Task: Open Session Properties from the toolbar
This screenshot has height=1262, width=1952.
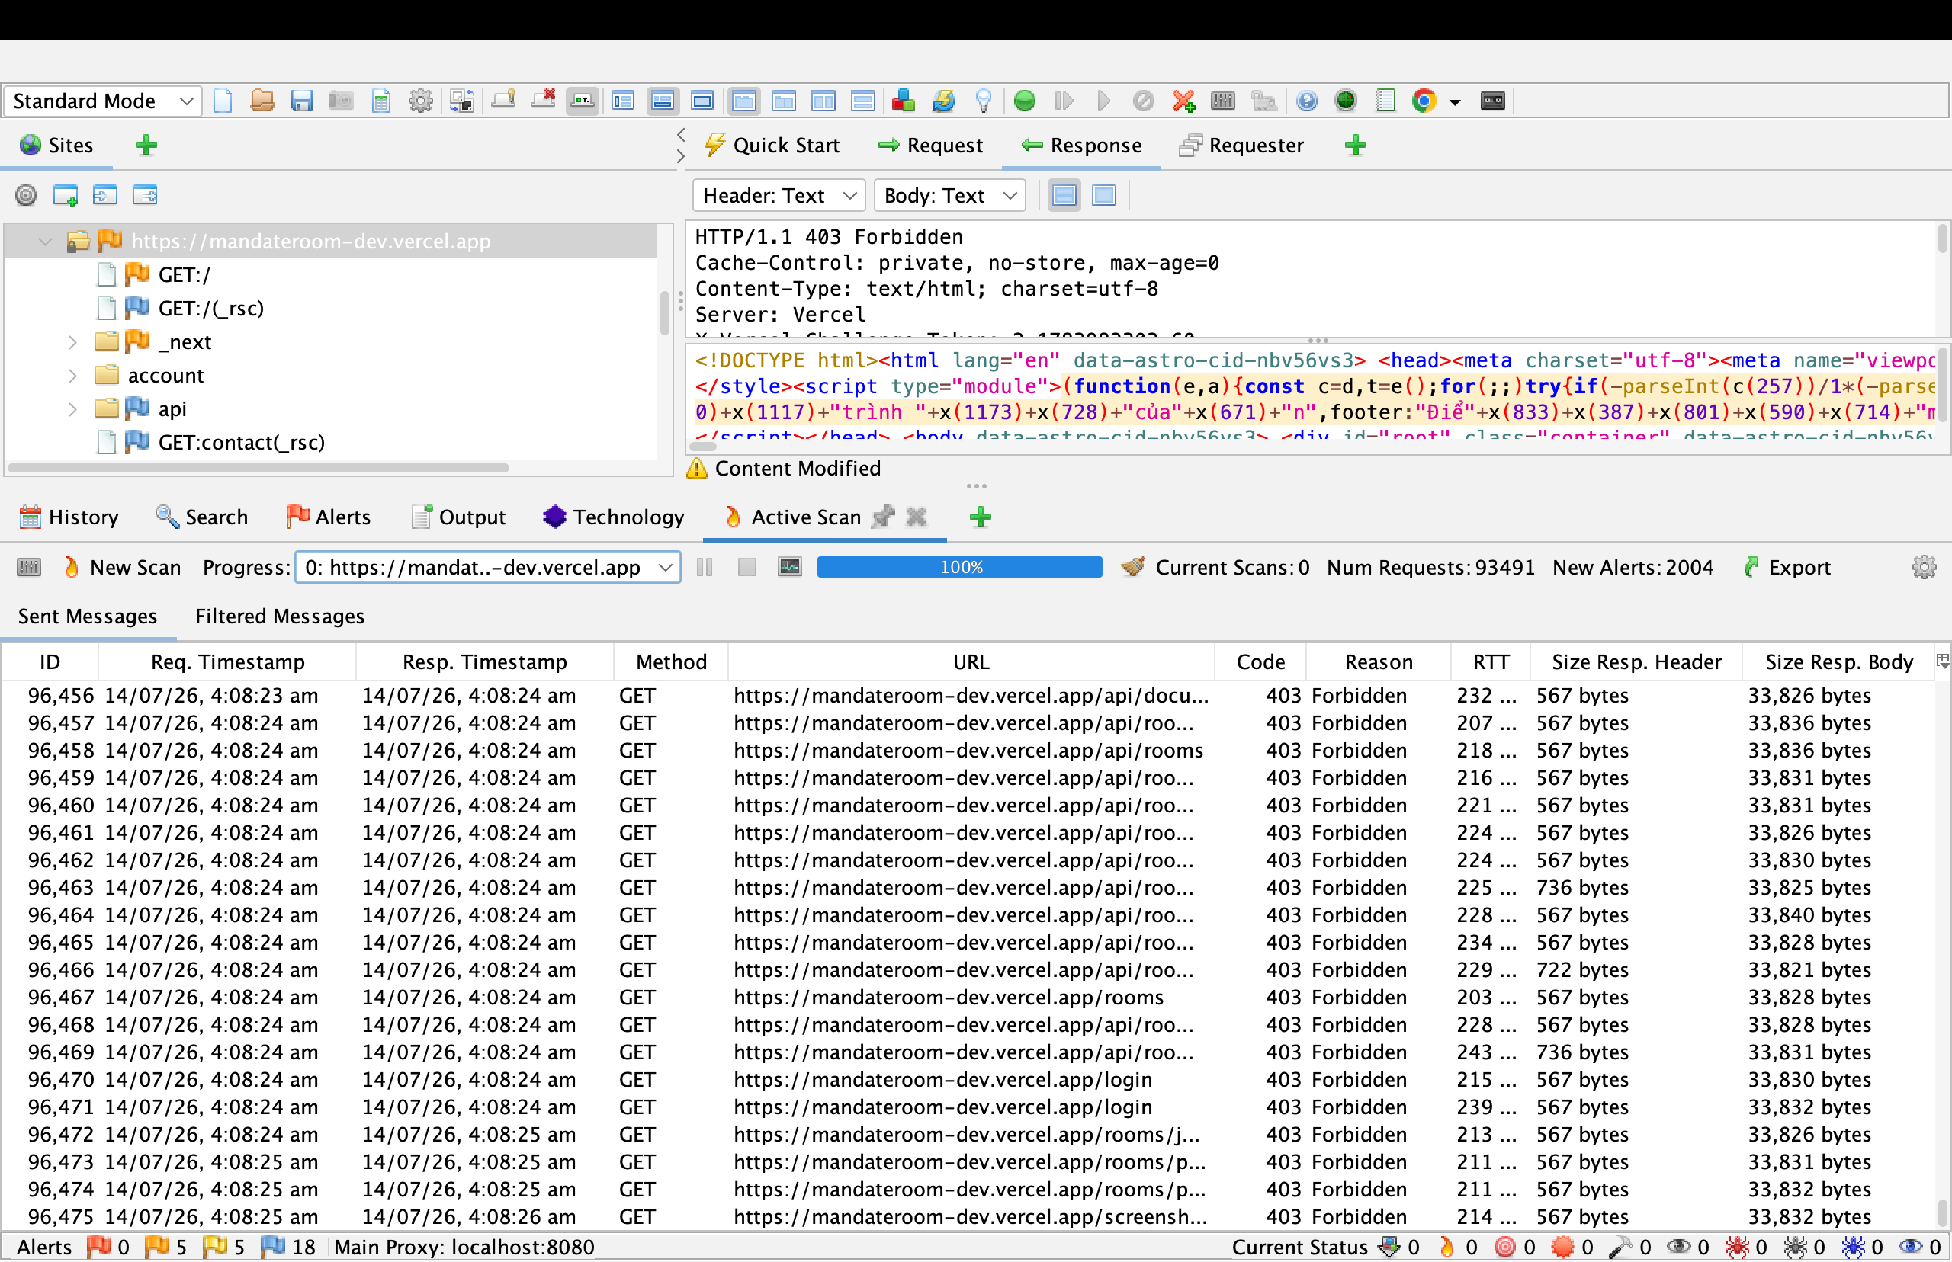Action: pyautogui.click(x=381, y=101)
